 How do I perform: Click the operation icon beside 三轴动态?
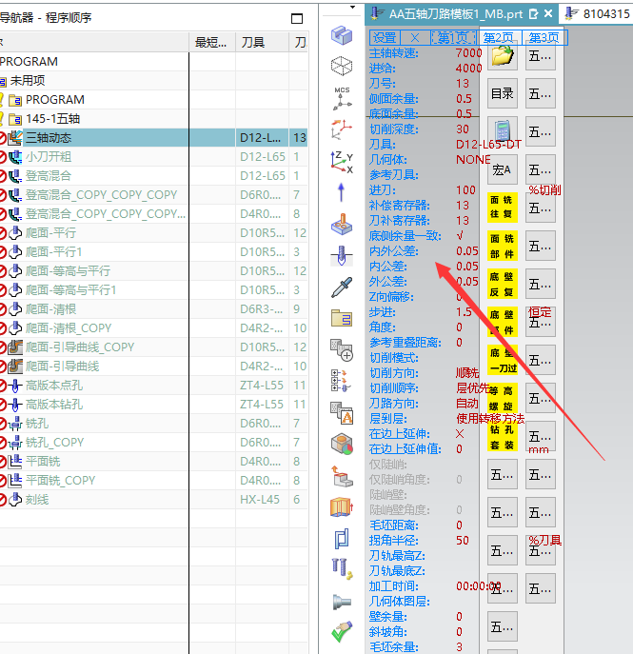pos(15,138)
